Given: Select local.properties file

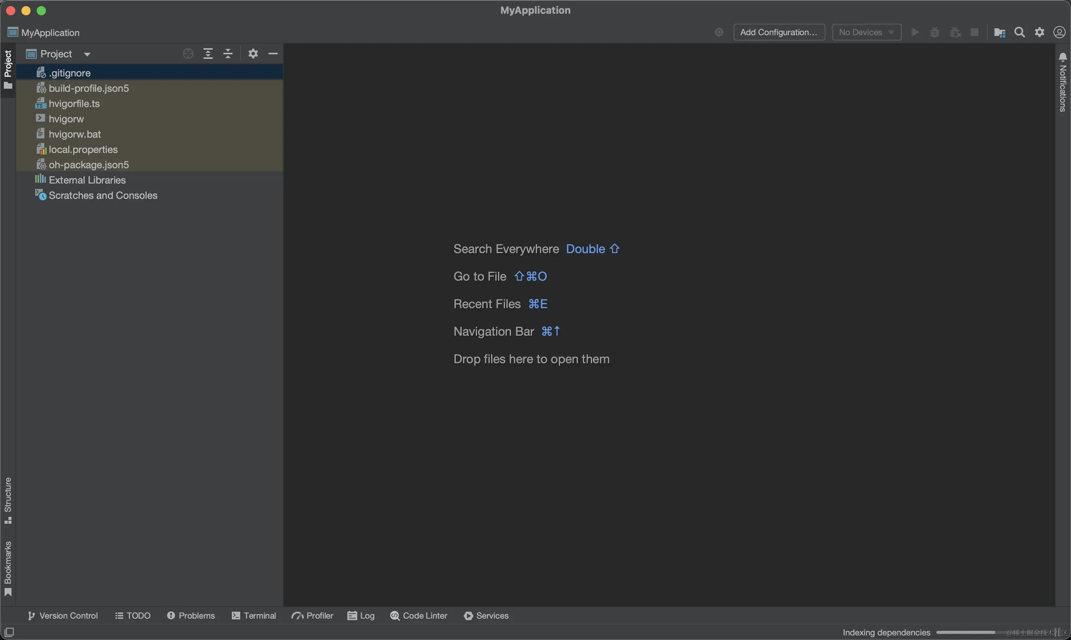Looking at the screenshot, I should (x=149, y=149).
